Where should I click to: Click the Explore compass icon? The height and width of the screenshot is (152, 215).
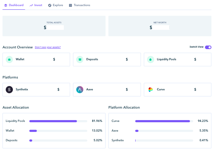click(50, 5)
